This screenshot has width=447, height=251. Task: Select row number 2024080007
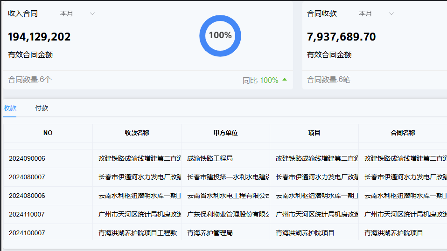point(27,177)
